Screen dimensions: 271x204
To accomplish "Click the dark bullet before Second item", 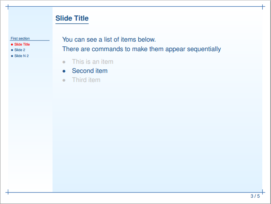I will [x=64, y=71].
